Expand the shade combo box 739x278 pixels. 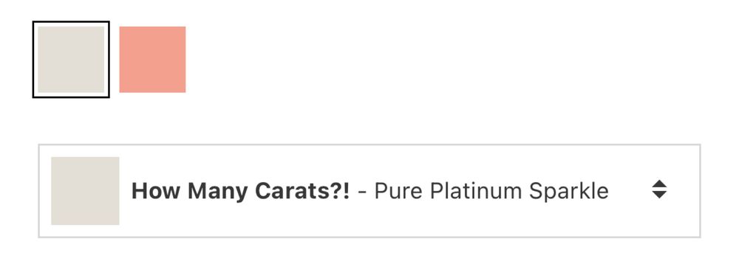[x=369, y=190]
